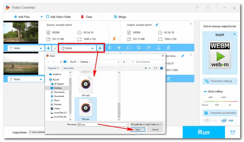Edit output name for sample.webm with pencil icon
This screenshot has height=142, width=244.
point(157,25)
